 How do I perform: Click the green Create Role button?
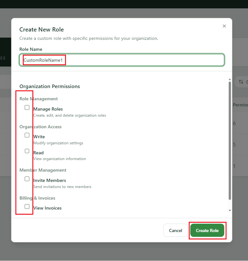tap(207, 230)
